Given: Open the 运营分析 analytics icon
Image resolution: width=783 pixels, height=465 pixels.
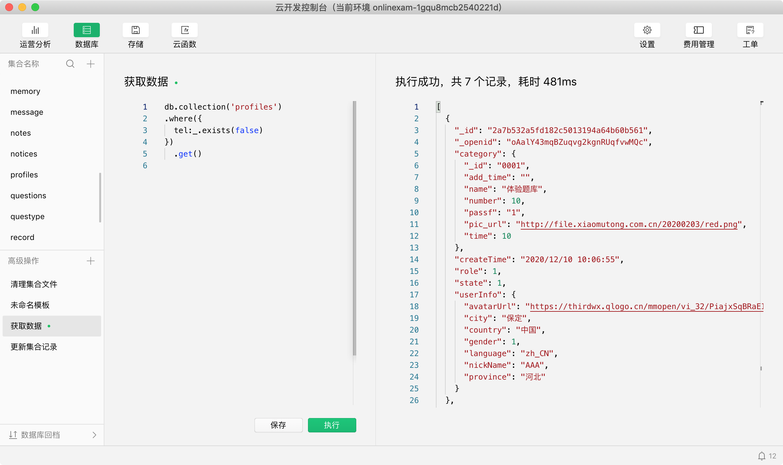Looking at the screenshot, I should point(35,30).
